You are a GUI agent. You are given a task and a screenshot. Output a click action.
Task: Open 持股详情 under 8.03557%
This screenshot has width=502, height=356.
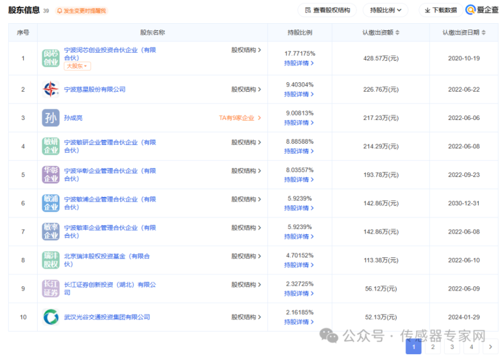pyautogui.click(x=299, y=180)
